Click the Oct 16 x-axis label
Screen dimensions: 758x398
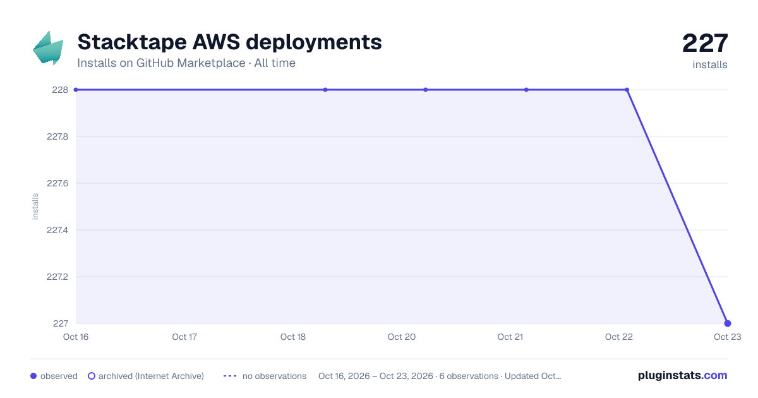[x=76, y=337]
